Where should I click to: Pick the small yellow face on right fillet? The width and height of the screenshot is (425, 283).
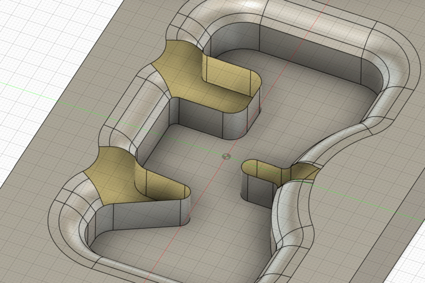pos(304,171)
